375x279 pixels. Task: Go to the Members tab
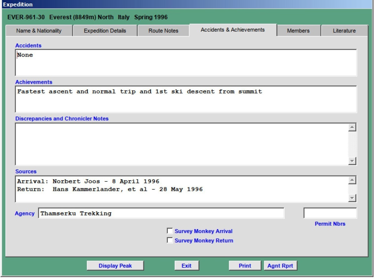coord(298,31)
